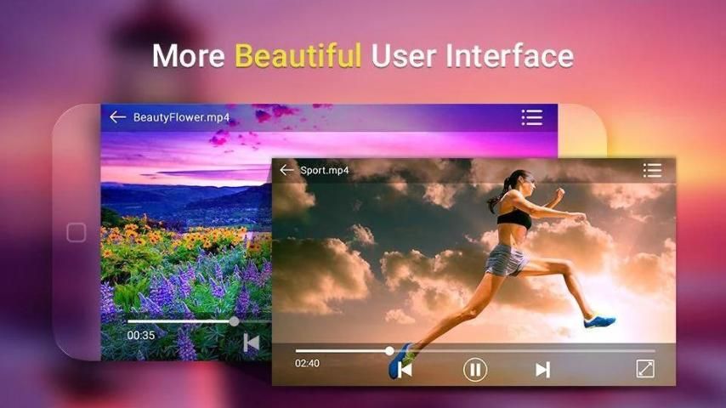
Task: Click the Sport.mp4 progress slider handle
Action: tap(389, 350)
